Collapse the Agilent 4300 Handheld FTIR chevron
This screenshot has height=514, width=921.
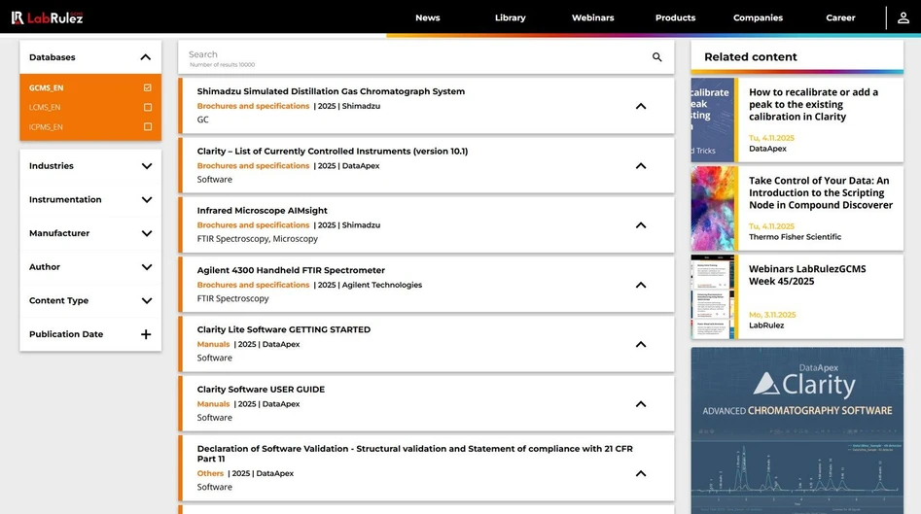click(641, 285)
